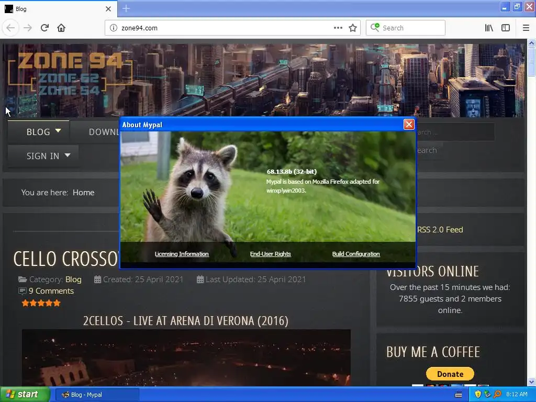Click the 68.13.8b (32-bit) version text
536x402 pixels.
click(292, 172)
